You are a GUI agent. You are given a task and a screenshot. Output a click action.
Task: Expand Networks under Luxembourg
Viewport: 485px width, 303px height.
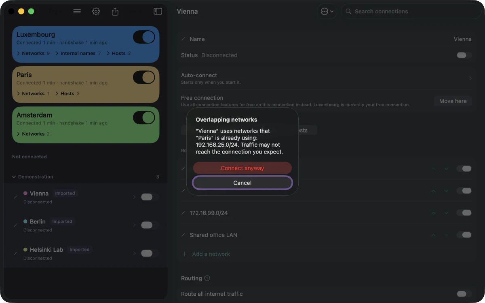[33, 53]
